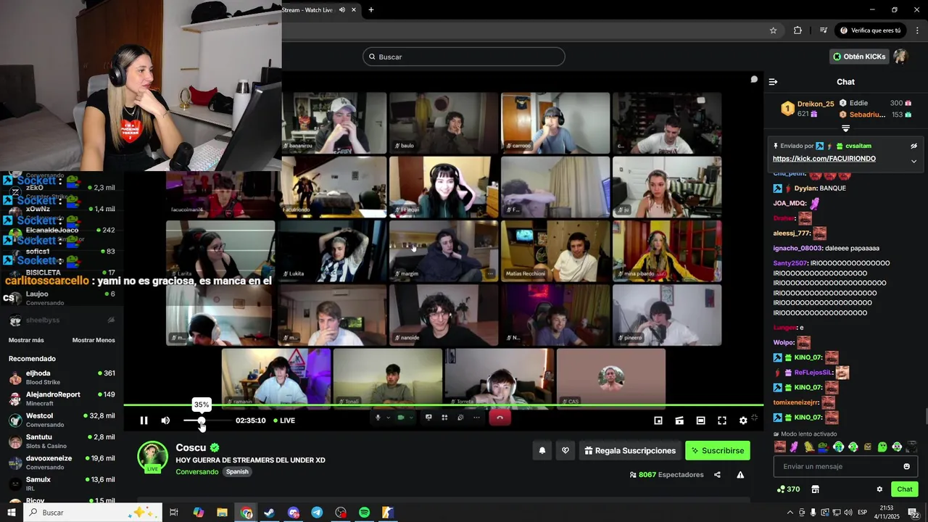
Task: Click Regala Suscripciones button
Action: pos(629,451)
